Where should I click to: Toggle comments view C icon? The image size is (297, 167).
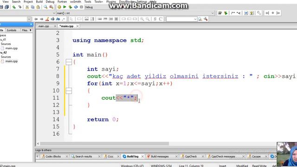pos(161,19)
